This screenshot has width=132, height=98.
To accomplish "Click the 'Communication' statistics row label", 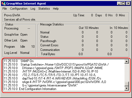I will [x=50, y=50].
